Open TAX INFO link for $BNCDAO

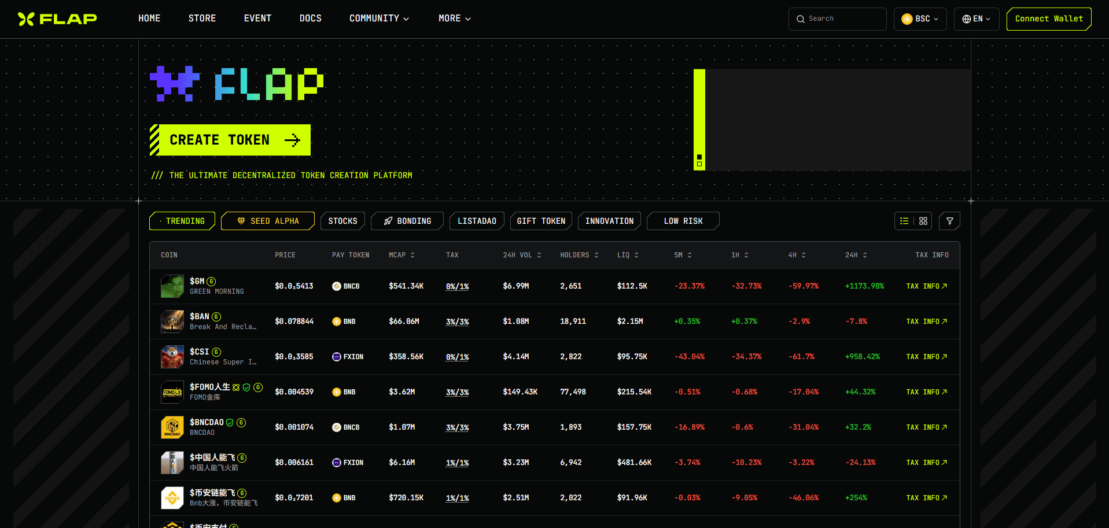pos(927,427)
